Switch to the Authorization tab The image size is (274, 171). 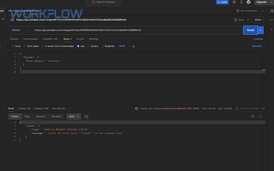31,39
